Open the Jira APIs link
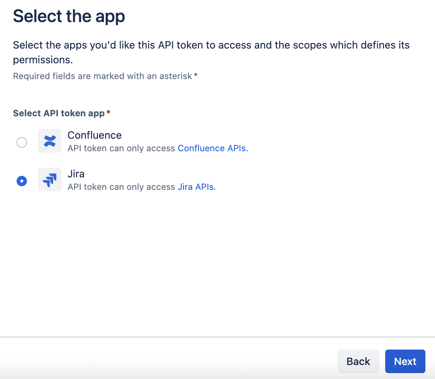This screenshot has width=435, height=379. click(197, 187)
